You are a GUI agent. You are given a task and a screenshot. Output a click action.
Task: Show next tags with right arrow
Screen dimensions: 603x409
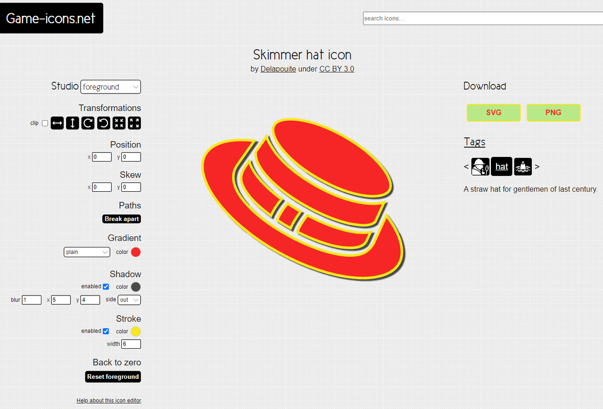point(537,167)
